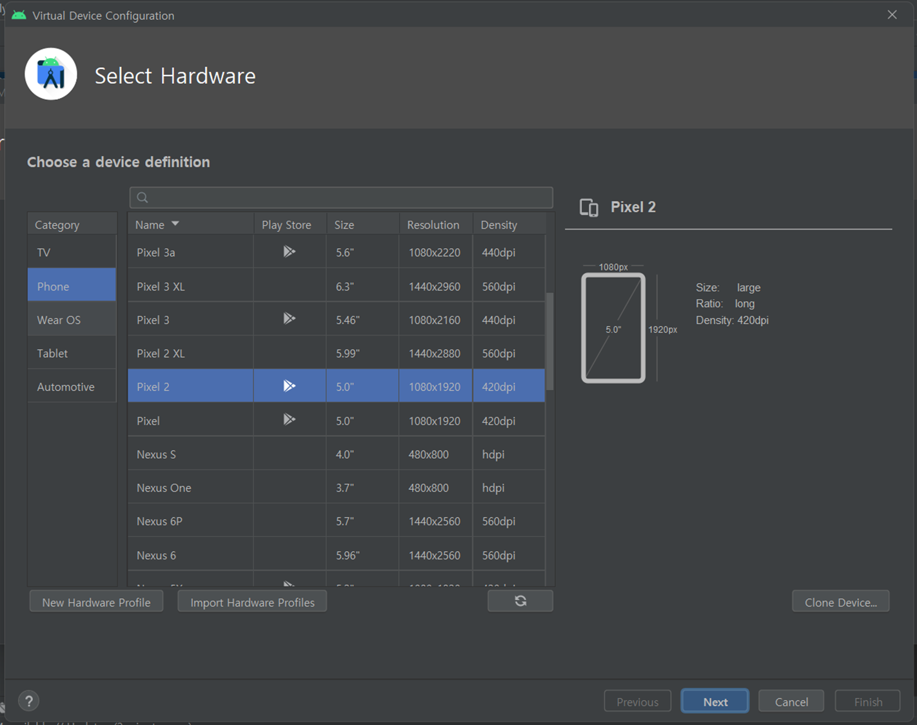
Task: Close the Virtual Device Configuration dialog
Action: pyautogui.click(x=892, y=15)
